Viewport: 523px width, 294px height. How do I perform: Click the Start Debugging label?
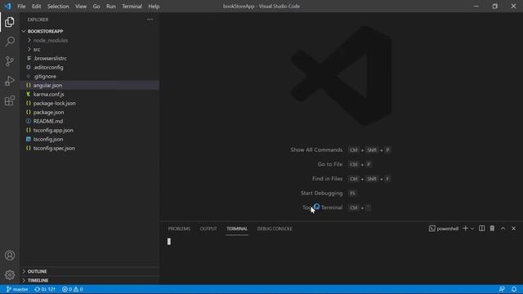[x=321, y=193]
